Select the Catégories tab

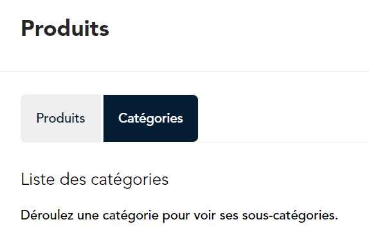pos(150,118)
